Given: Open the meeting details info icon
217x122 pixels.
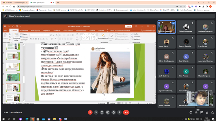Looking at the screenshot, I should [x=191, y=113].
